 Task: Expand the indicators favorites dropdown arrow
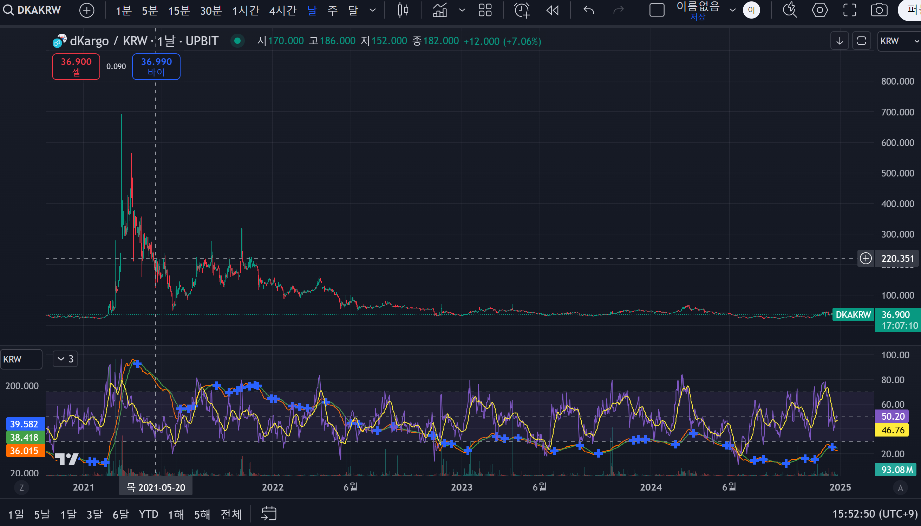click(x=462, y=10)
